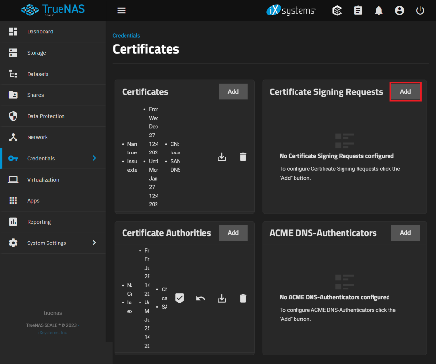
Task: Open the Jobs clipboard icon
Action: (x=358, y=11)
